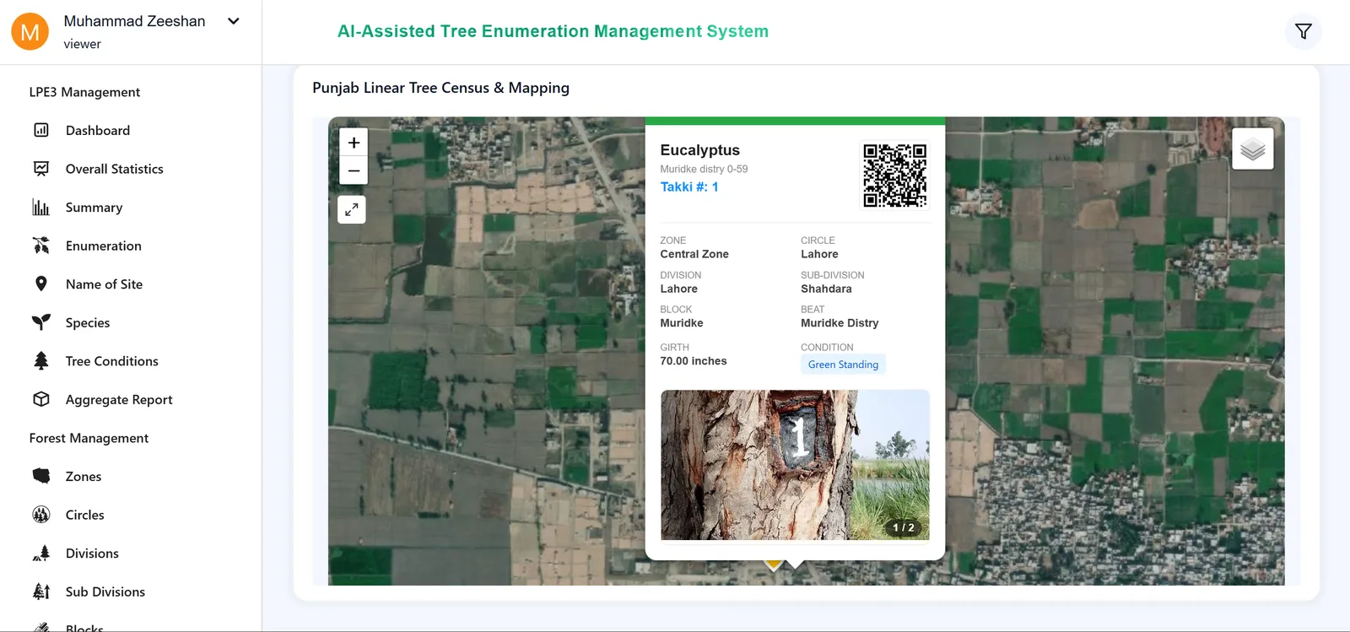1350x632 pixels.
Task: Select Enumeration in the sidebar
Action: [104, 246]
